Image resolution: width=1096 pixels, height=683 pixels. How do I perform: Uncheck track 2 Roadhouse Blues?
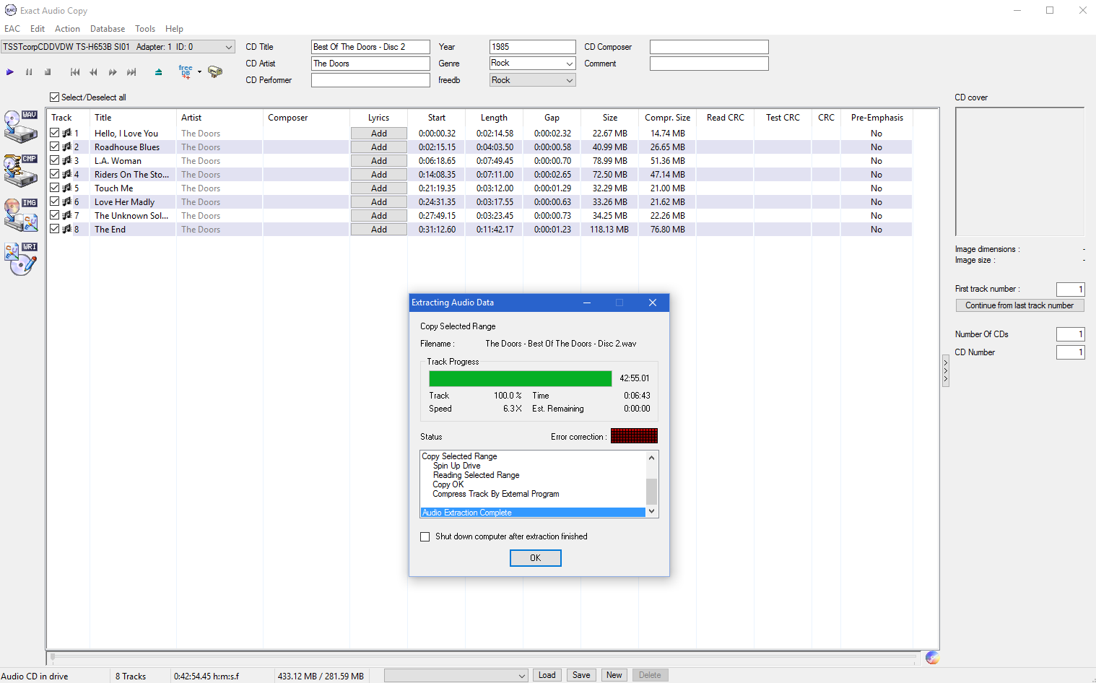pyautogui.click(x=54, y=147)
